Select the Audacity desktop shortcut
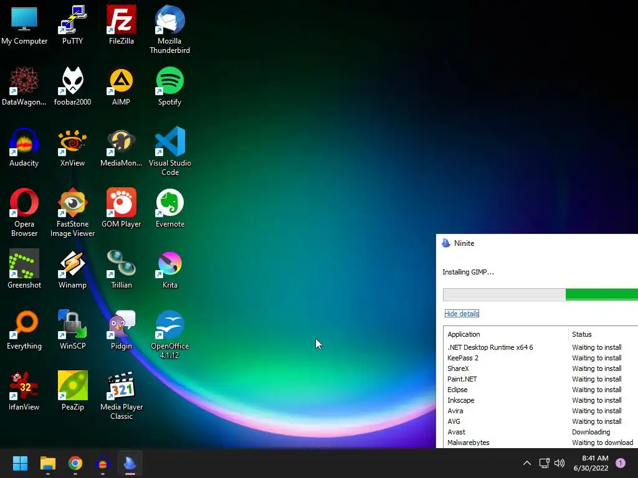Viewport: 638px width, 478px height. pos(24,147)
